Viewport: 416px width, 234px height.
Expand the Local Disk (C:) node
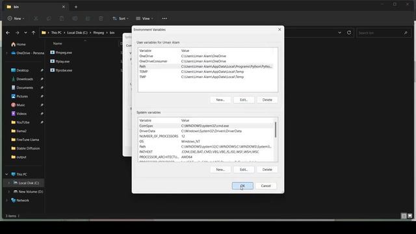(x=8, y=183)
